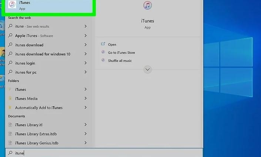The height and width of the screenshot is (157, 261).
Task: Expand more actions with the down chevron
Action: point(147,69)
